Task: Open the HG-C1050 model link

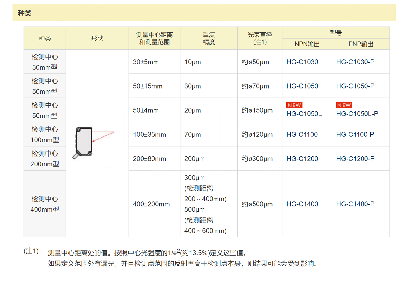Action: [x=302, y=86]
